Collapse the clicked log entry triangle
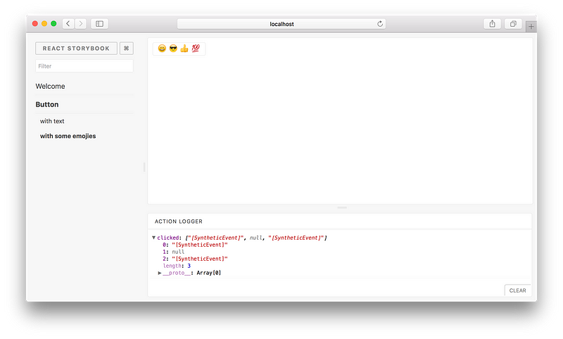Image resolution: width=563 pixels, height=339 pixels. click(153, 238)
